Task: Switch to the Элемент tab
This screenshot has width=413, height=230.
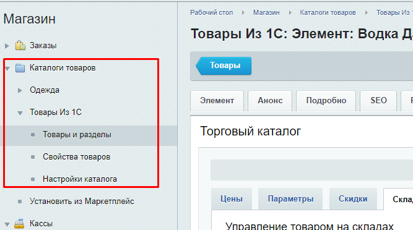Action: pos(217,101)
